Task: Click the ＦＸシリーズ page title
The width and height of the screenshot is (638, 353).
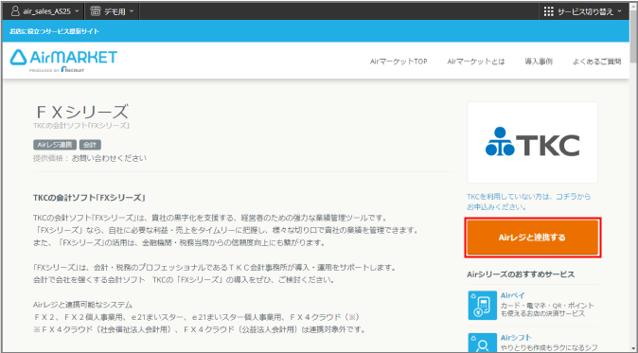Action: [81, 112]
